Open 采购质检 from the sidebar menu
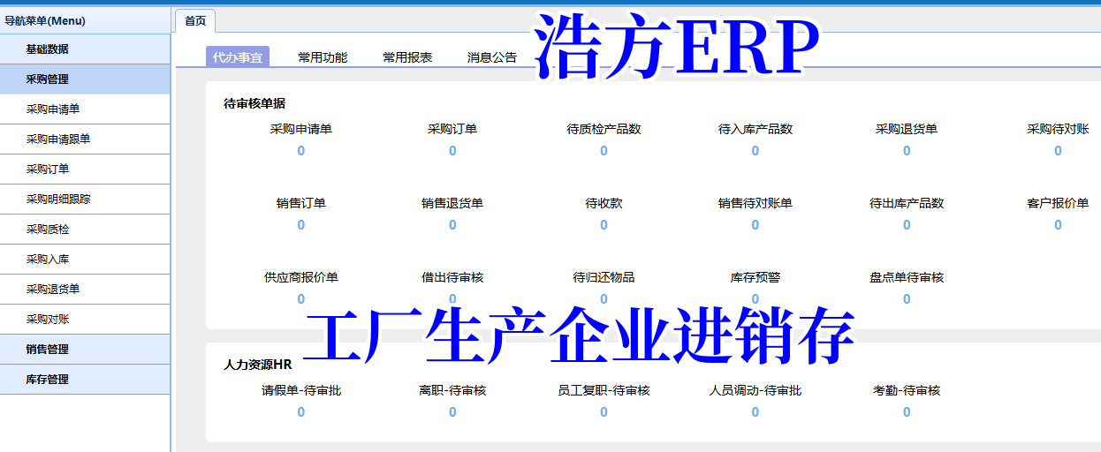The width and height of the screenshot is (1101, 452). (x=48, y=230)
